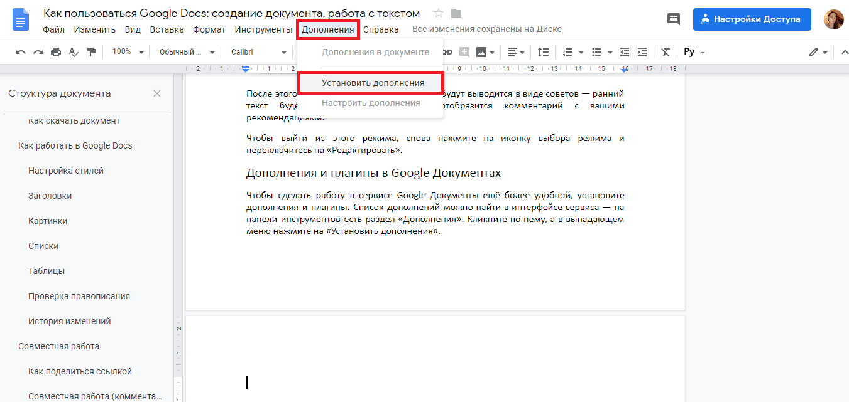Open the line spacing control
The width and height of the screenshot is (849, 402).
tap(544, 51)
